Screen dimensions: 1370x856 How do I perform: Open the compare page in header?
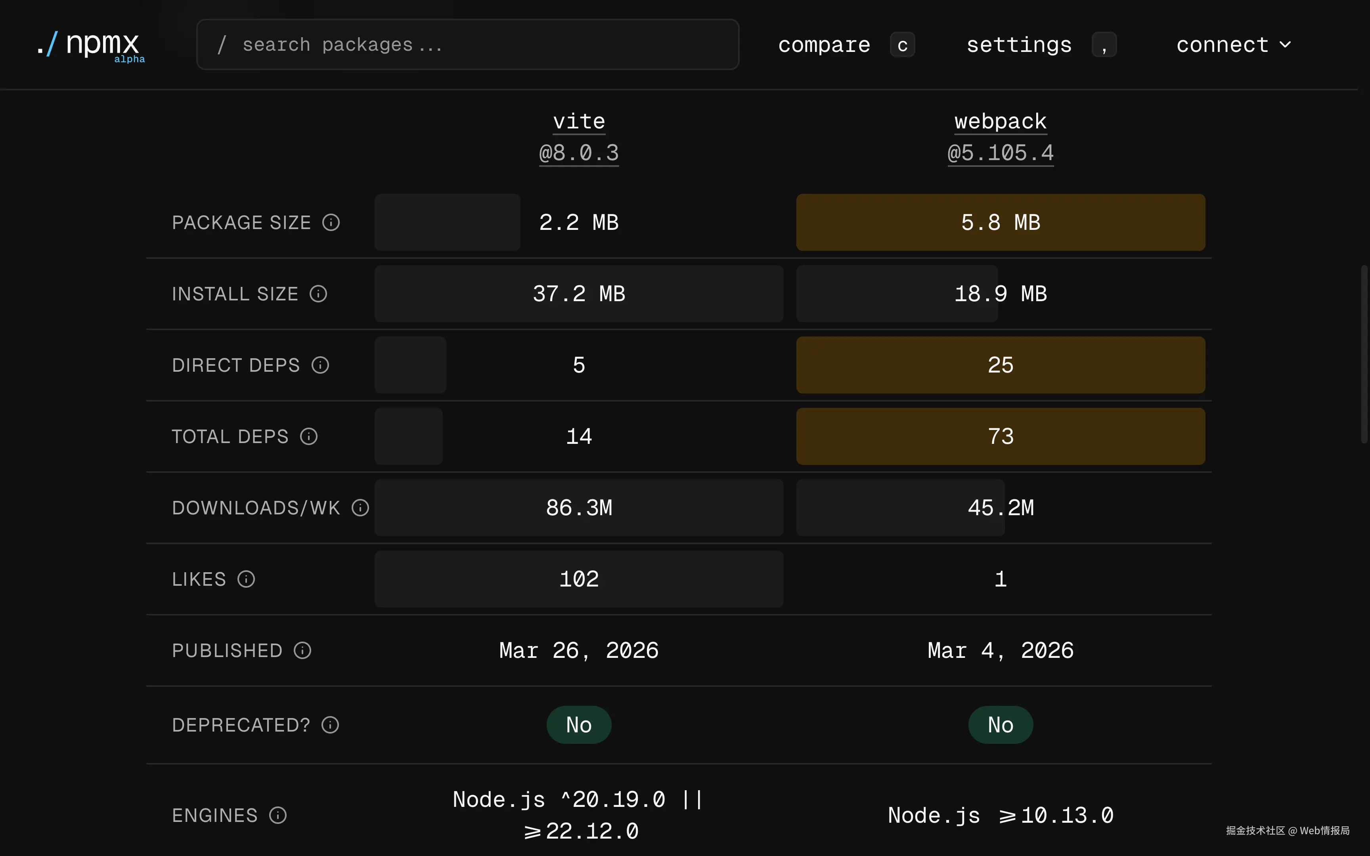824,45
